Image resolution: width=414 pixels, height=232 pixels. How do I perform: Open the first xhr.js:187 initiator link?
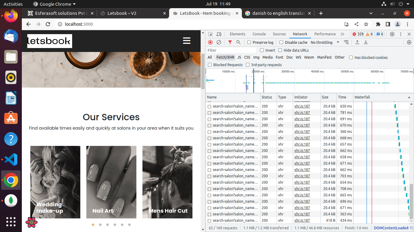tap(302, 106)
